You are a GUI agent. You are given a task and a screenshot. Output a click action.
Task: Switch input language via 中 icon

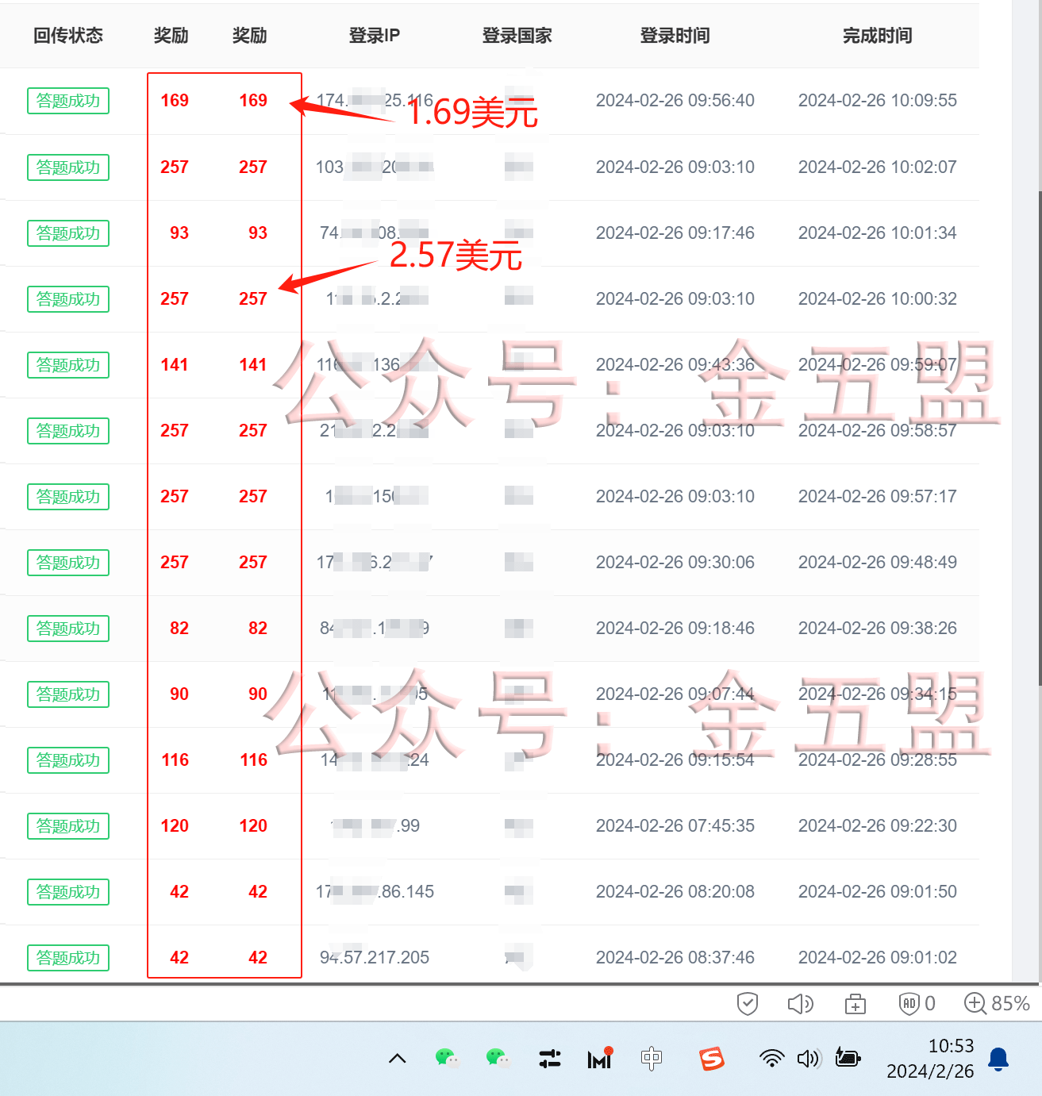[652, 1058]
